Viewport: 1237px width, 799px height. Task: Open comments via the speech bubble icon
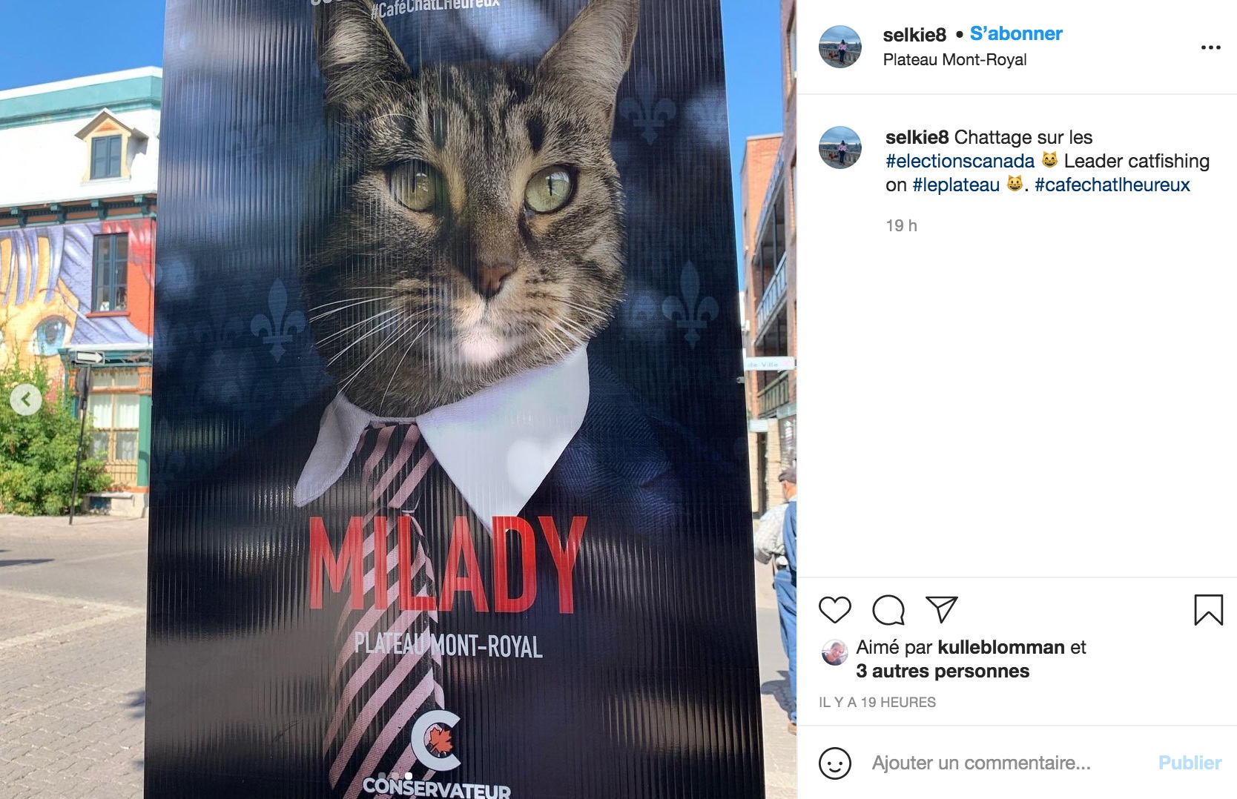888,610
